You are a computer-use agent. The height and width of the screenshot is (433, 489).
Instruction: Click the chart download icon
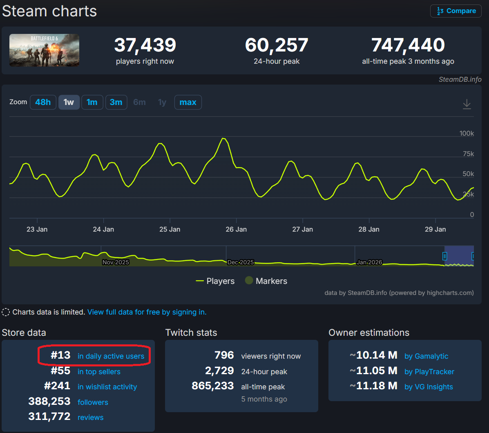click(467, 104)
